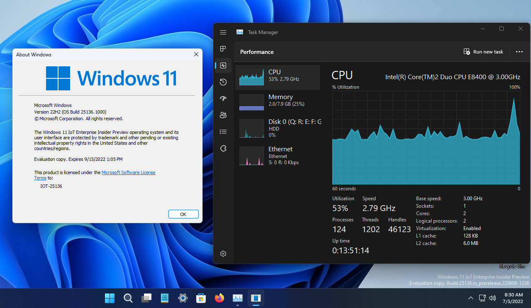Click CPU mini graph thumbnail

tap(251, 77)
